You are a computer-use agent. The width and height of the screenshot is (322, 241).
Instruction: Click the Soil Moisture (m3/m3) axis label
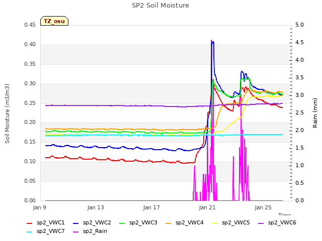tap(7, 113)
